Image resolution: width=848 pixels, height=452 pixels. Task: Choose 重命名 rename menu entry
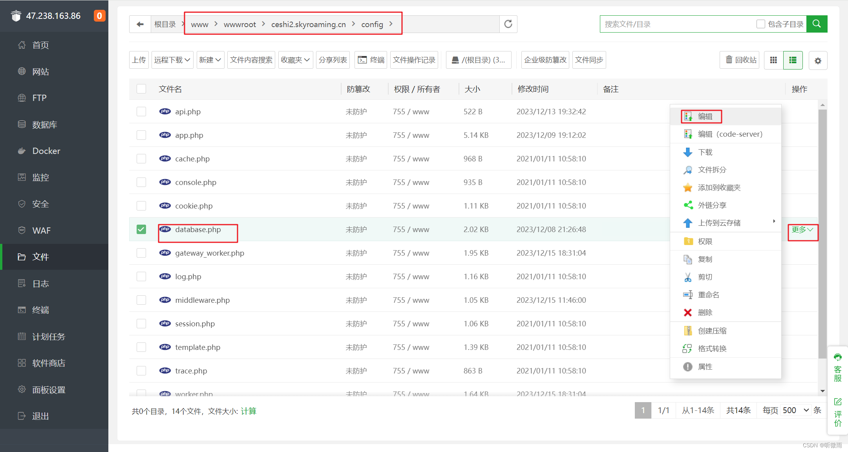tap(726, 295)
